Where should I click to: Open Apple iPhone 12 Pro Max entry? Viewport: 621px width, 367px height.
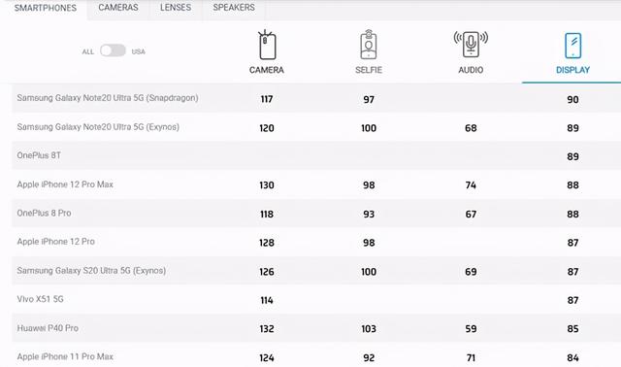tap(65, 184)
